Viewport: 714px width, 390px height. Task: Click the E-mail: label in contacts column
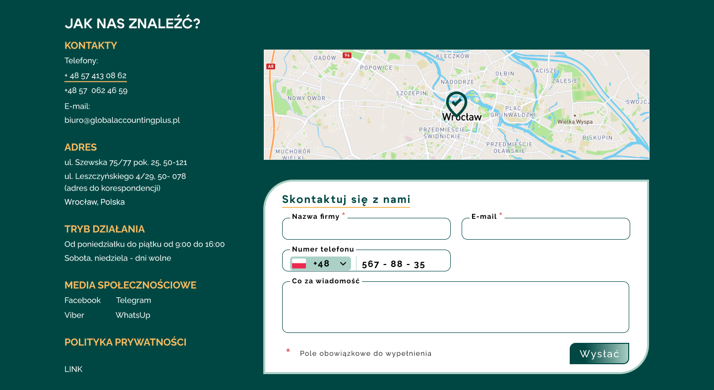77,106
